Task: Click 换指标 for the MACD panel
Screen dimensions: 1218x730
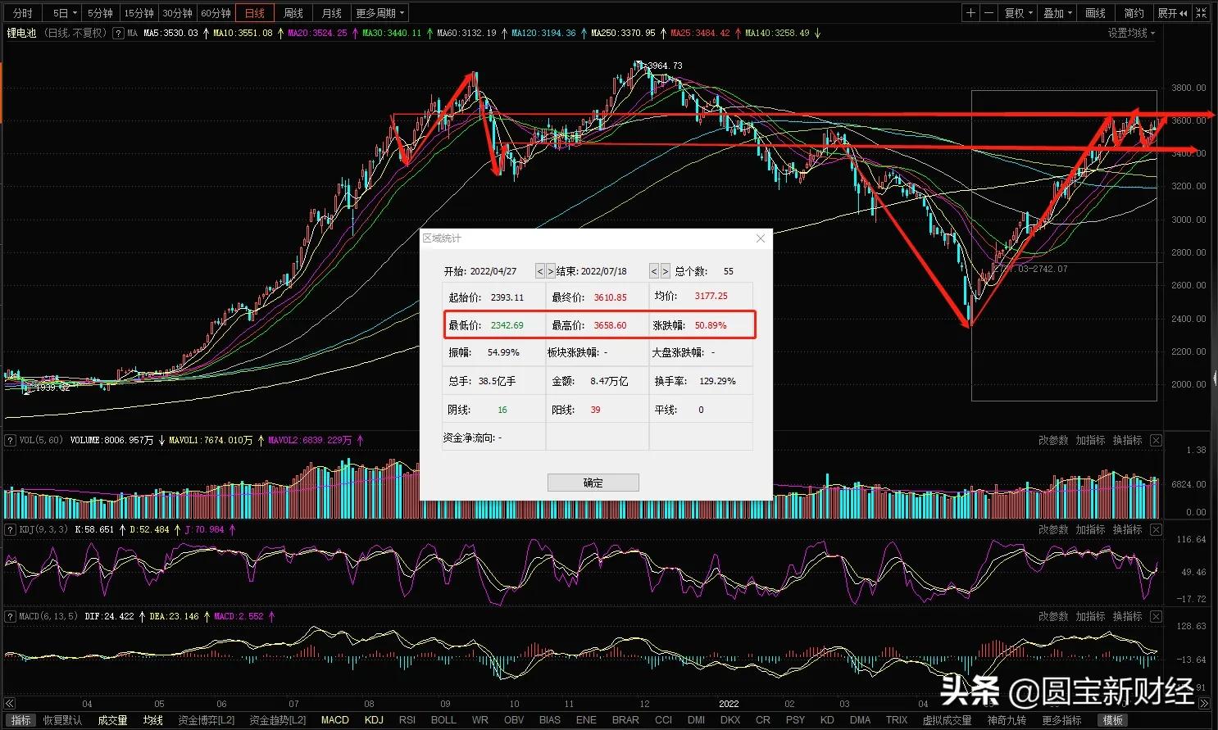Action: tap(1127, 616)
